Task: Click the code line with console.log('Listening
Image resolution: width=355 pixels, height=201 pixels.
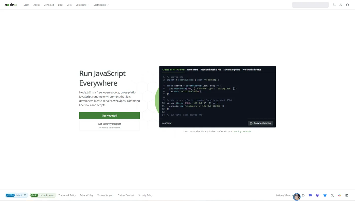Action: [x=197, y=106]
